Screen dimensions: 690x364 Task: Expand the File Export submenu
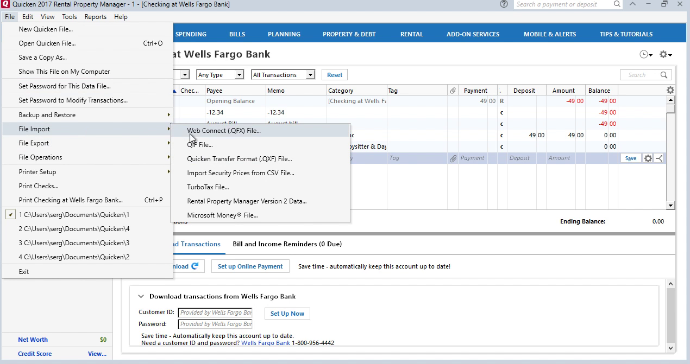pos(87,143)
